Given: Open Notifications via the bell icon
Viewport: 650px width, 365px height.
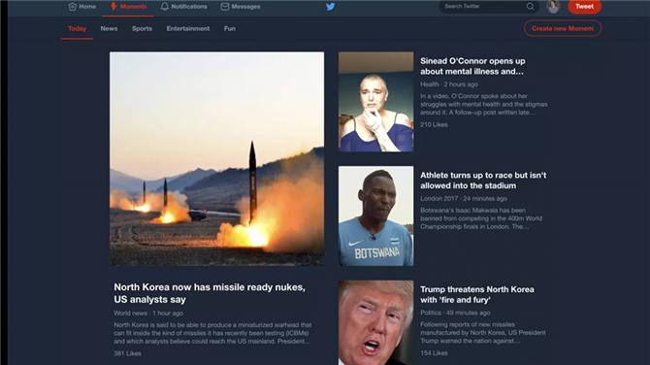Looking at the screenshot, I should coord(165,7).
